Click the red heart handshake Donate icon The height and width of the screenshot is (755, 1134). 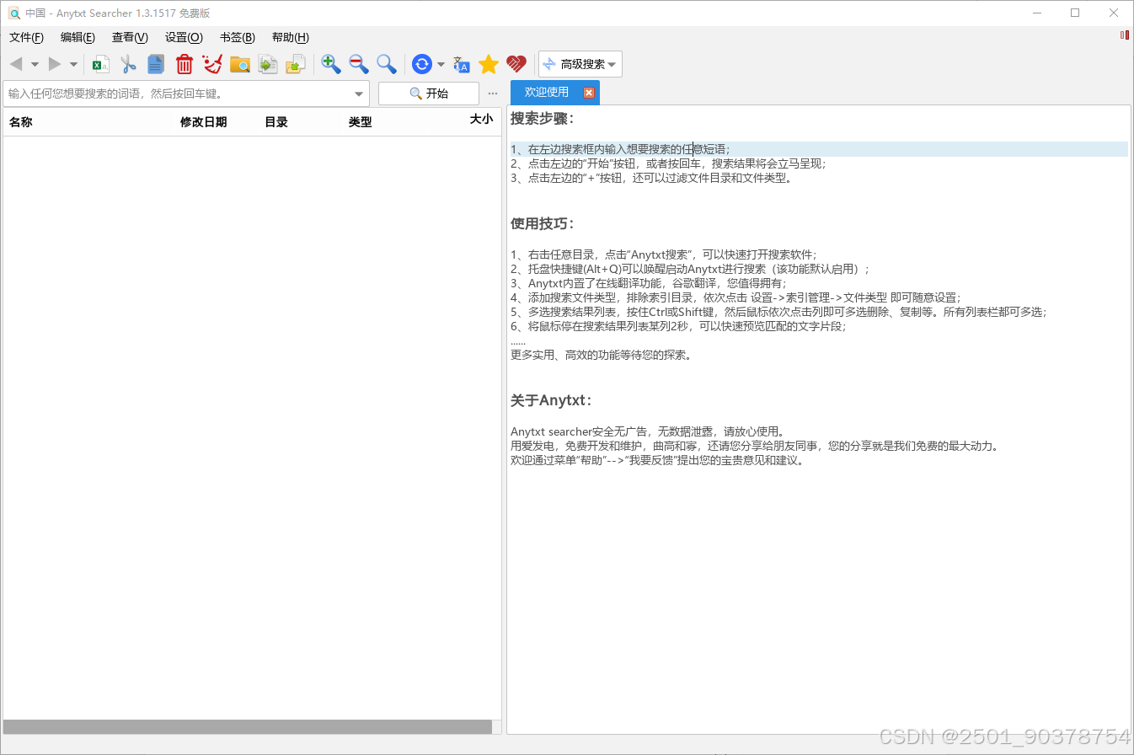click(516, 64)
